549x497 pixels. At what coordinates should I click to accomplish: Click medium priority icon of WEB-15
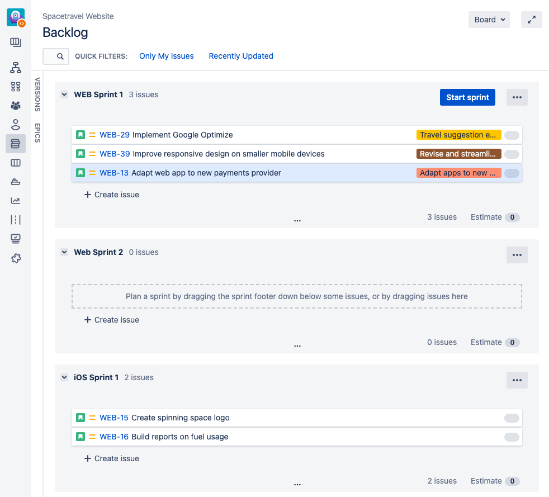point(92,418)
